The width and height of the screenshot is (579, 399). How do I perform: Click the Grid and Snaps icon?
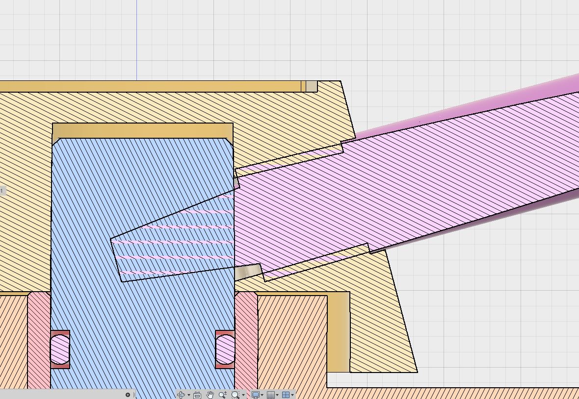[x=271, y=395]
